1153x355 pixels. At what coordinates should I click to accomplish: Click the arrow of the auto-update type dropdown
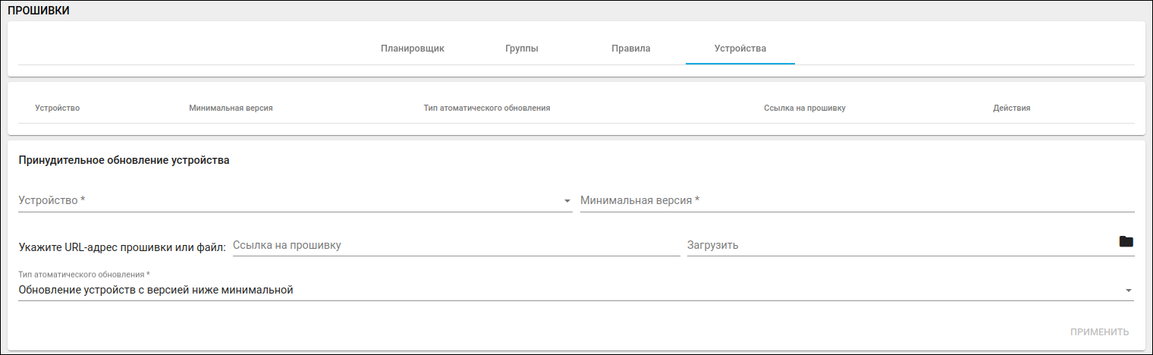point(1128,291)
